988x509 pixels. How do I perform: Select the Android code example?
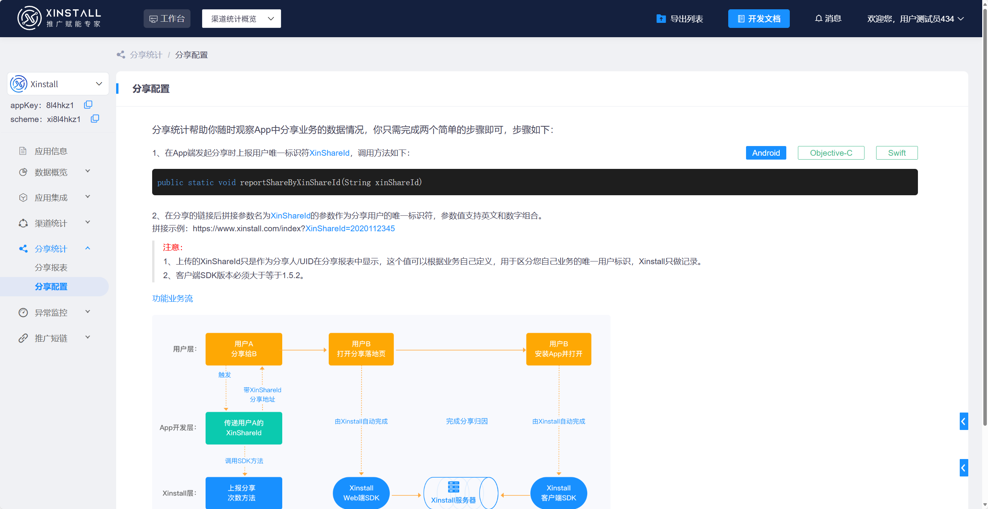[766, 153]
